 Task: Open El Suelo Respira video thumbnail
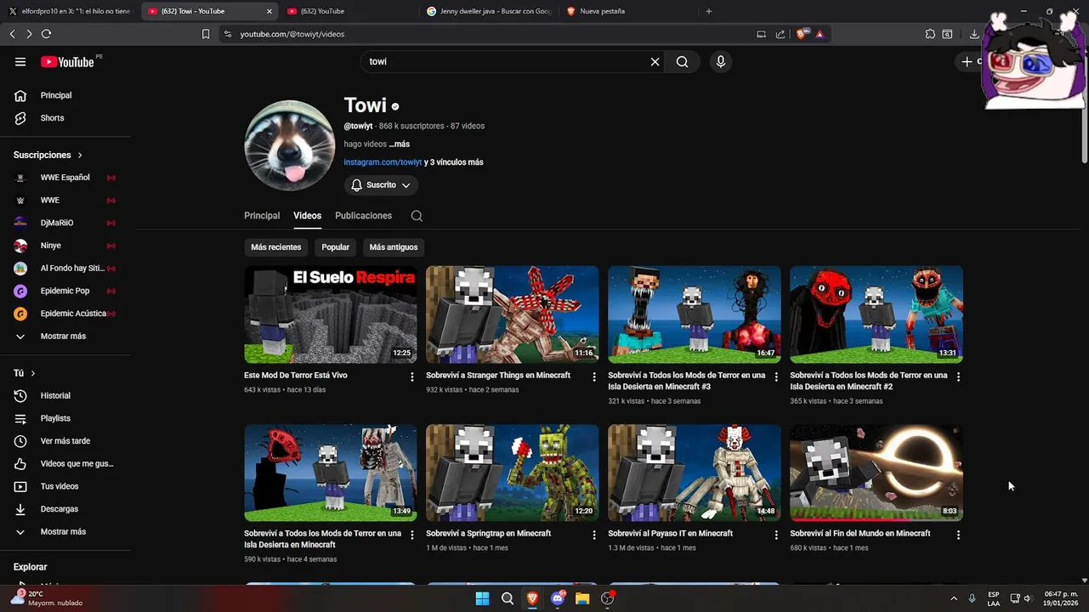pyautogui.click(x=331, y=314)
